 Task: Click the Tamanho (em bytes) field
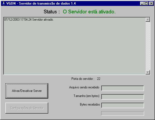123,97
